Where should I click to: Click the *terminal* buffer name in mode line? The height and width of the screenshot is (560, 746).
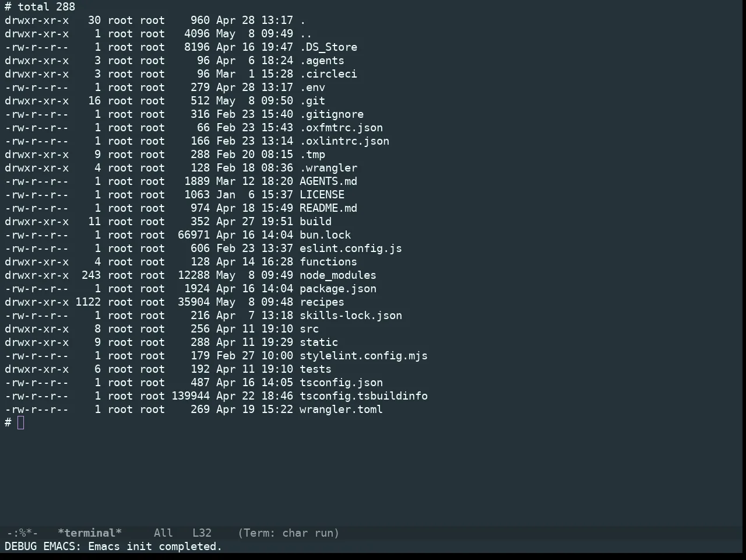click(x=90, y=533)
